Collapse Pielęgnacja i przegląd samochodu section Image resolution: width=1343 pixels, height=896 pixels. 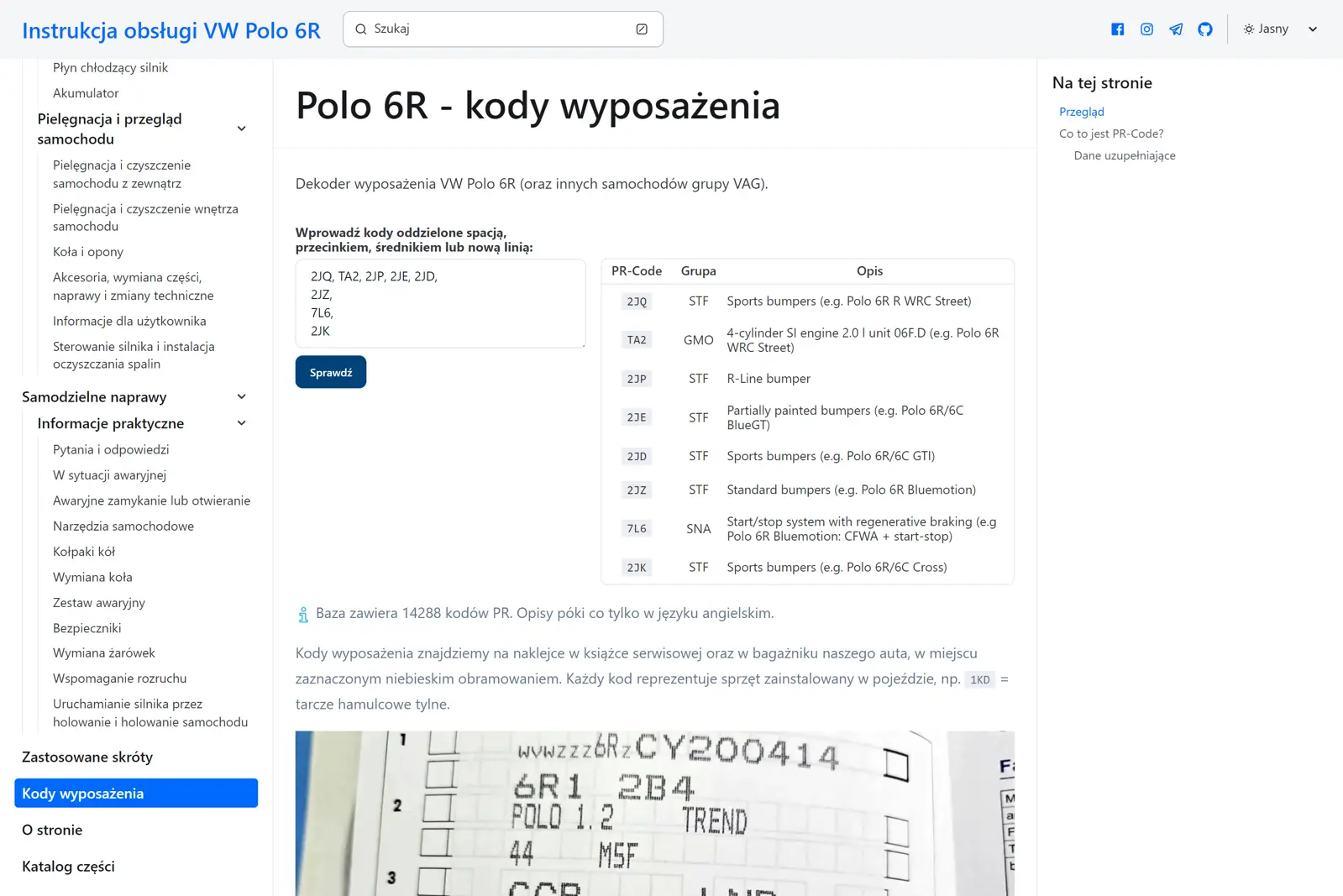241,128
